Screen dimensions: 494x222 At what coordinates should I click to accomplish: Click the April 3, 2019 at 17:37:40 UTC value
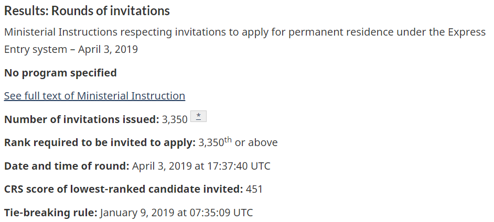[x=201, y=166]
